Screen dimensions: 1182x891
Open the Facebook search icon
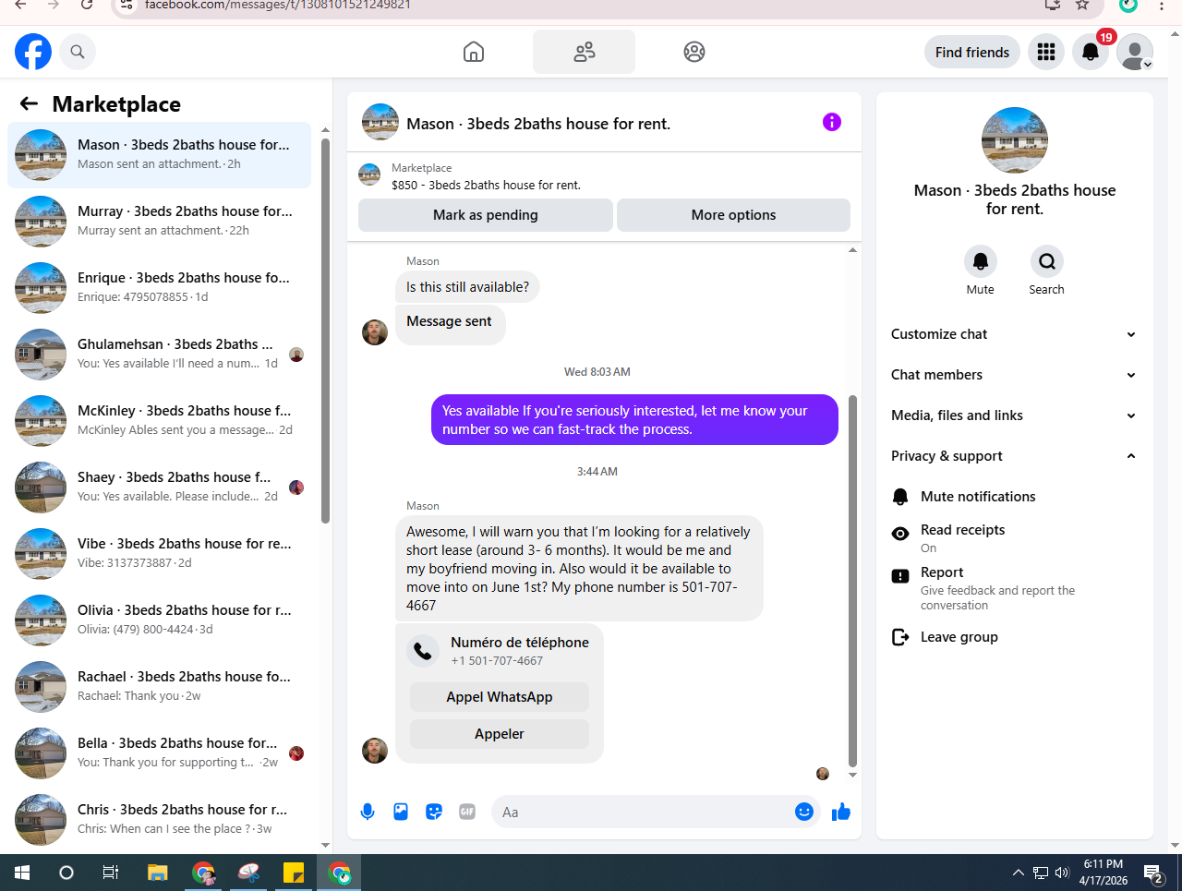point(78,52)
